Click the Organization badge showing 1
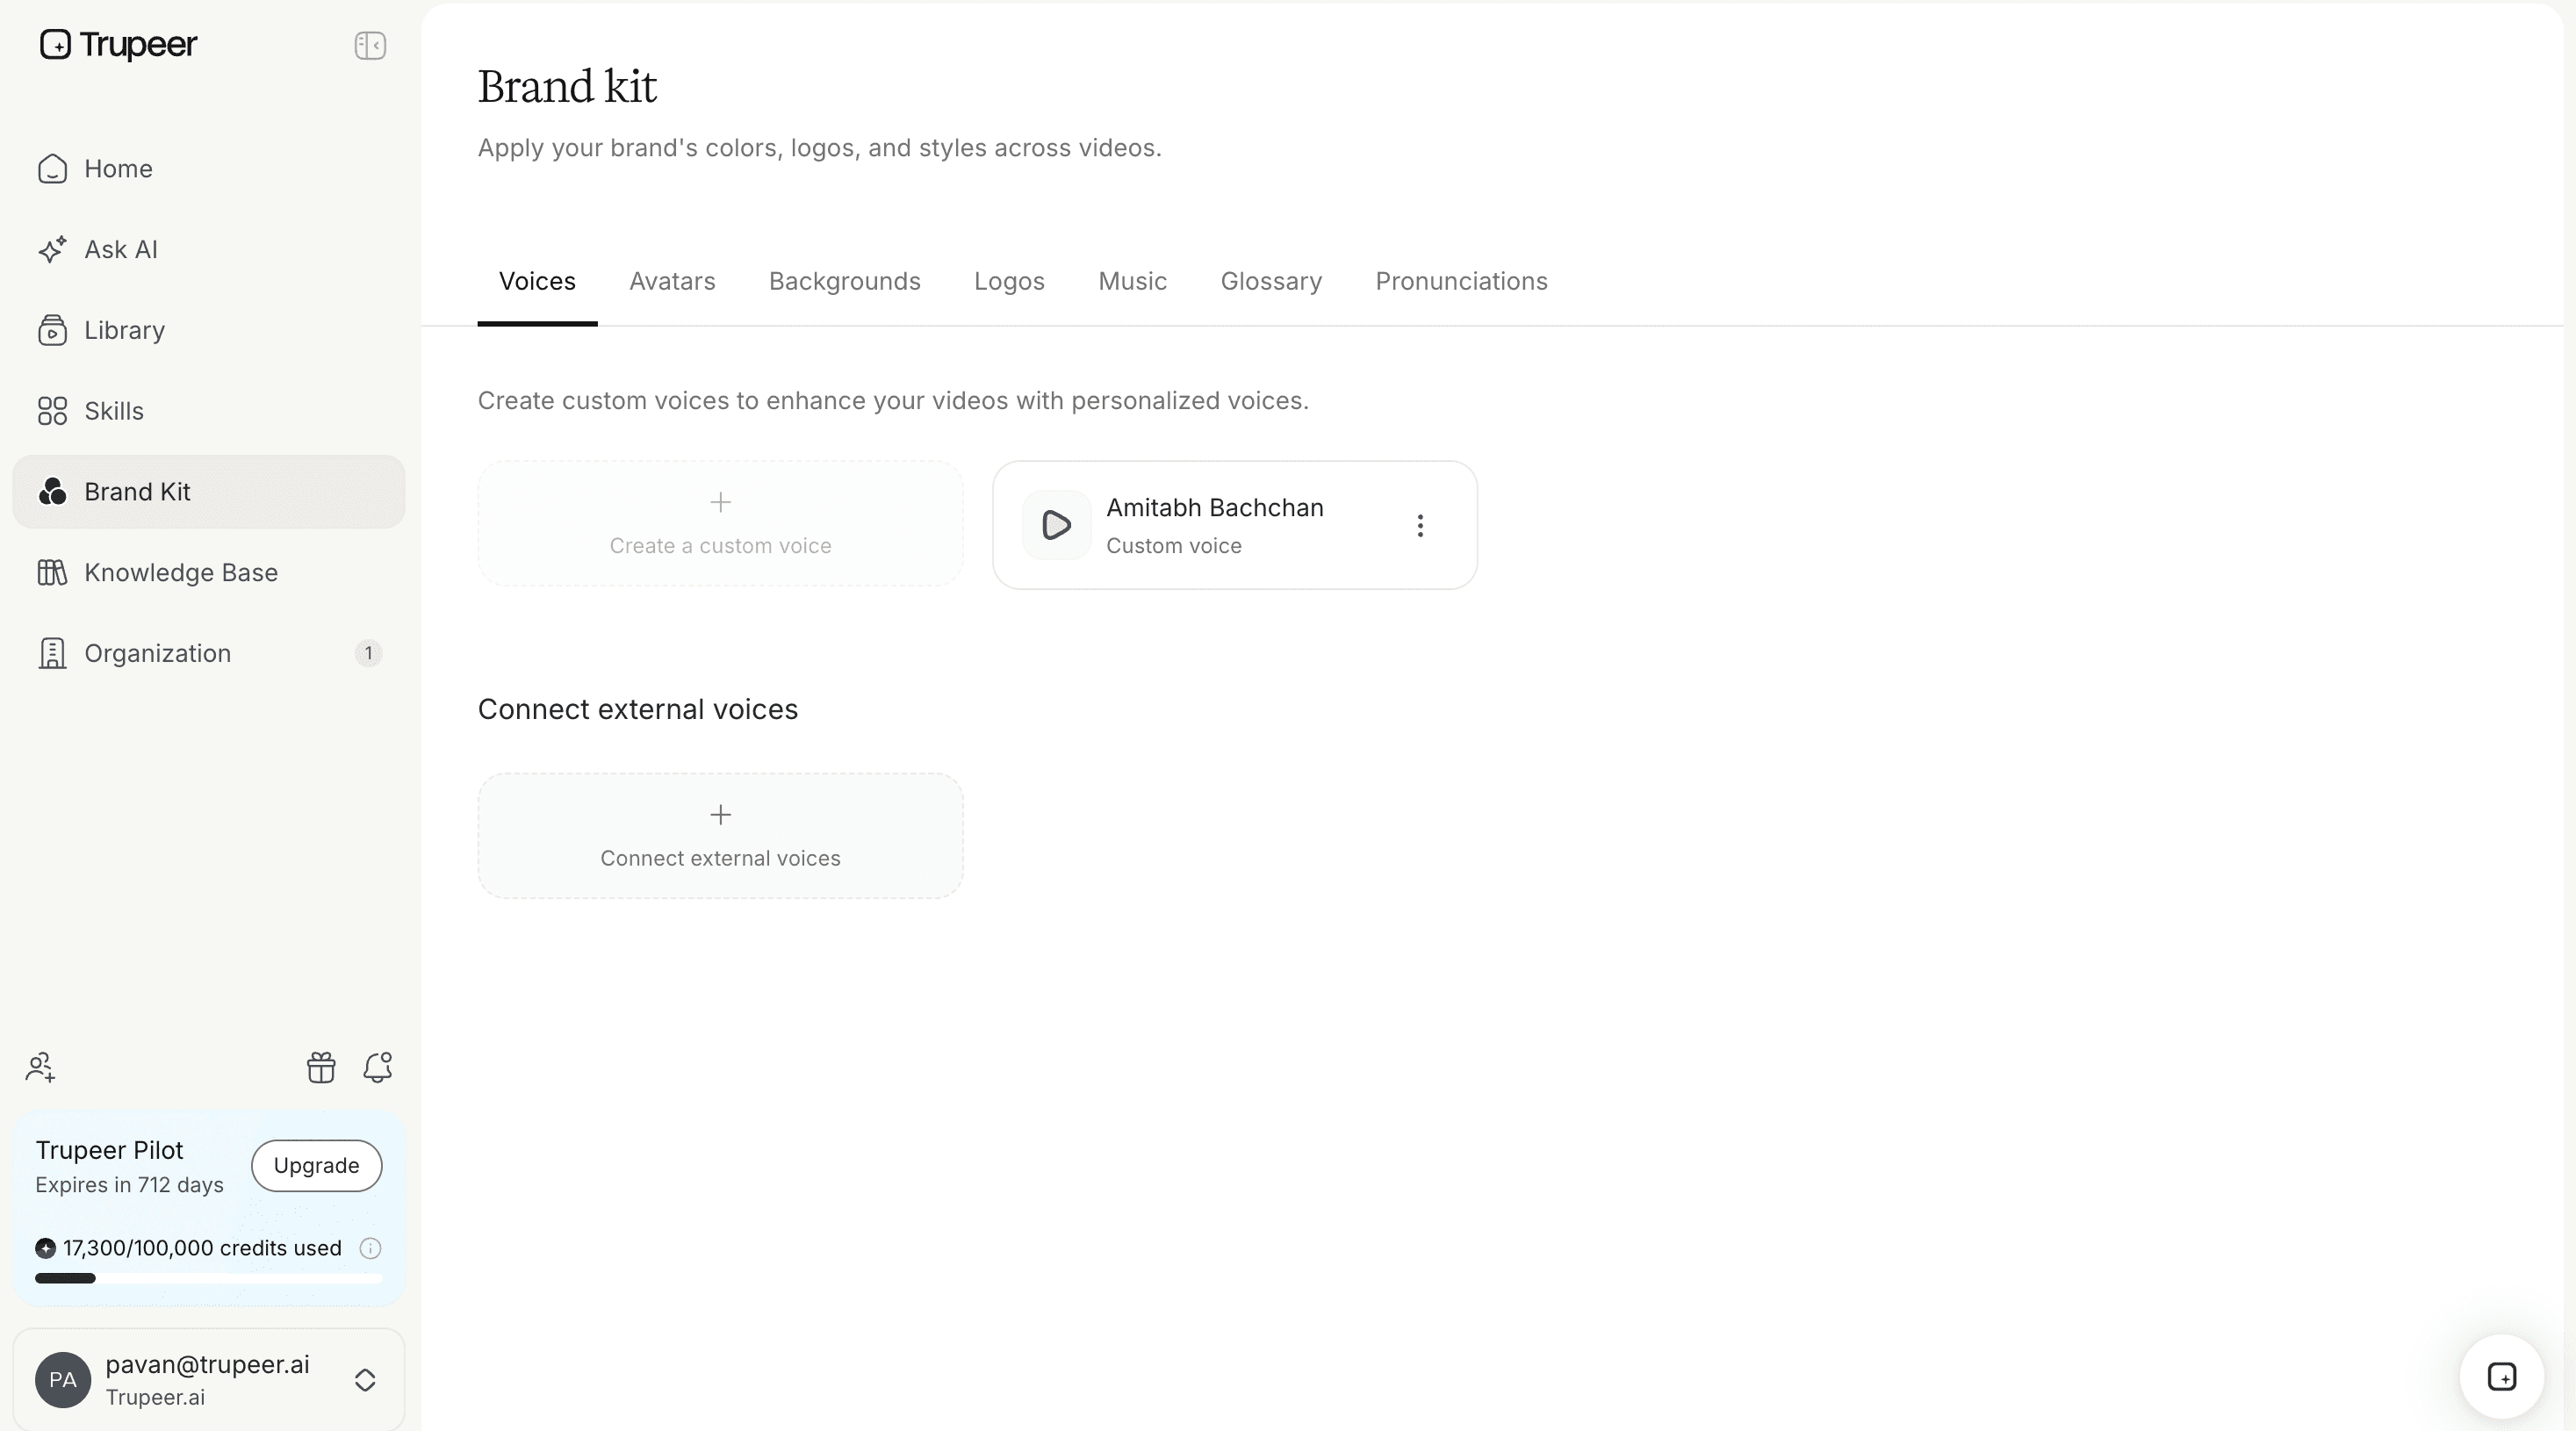2576x1431 pixels. pyautogui.click(x=368, y=654)
